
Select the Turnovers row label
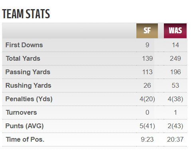[x=22, y=112]
